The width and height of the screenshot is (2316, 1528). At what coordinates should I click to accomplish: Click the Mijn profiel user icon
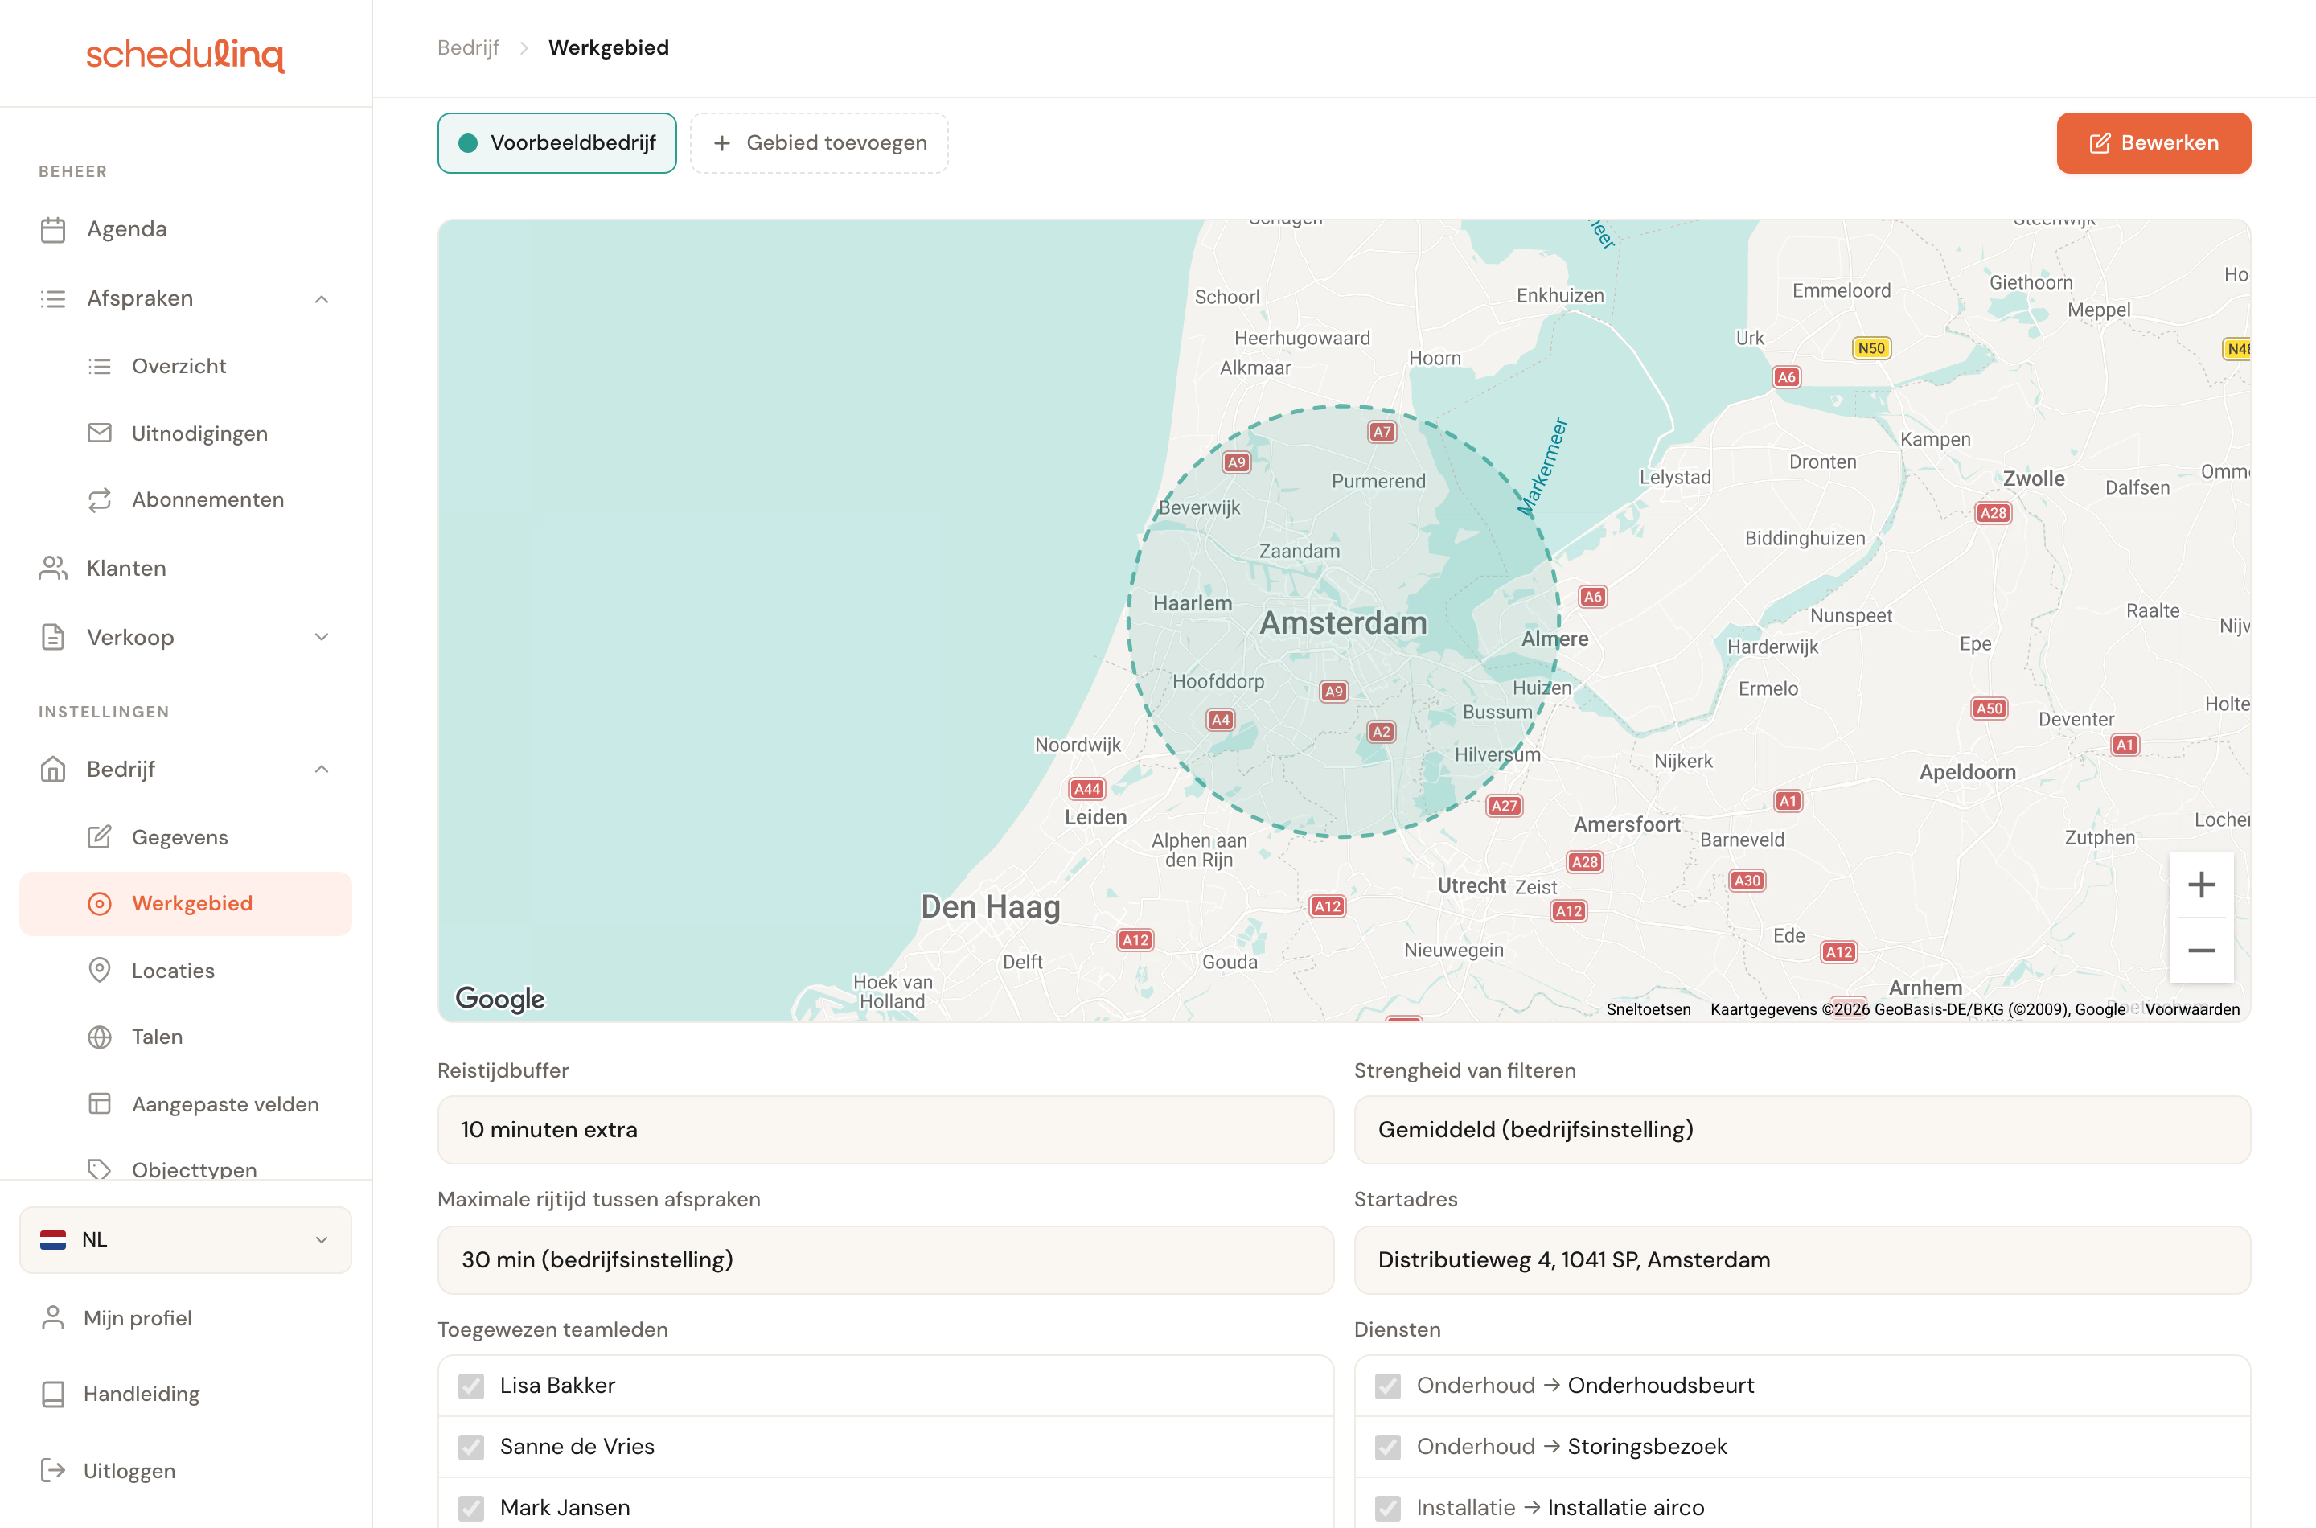coord(52,1318)
